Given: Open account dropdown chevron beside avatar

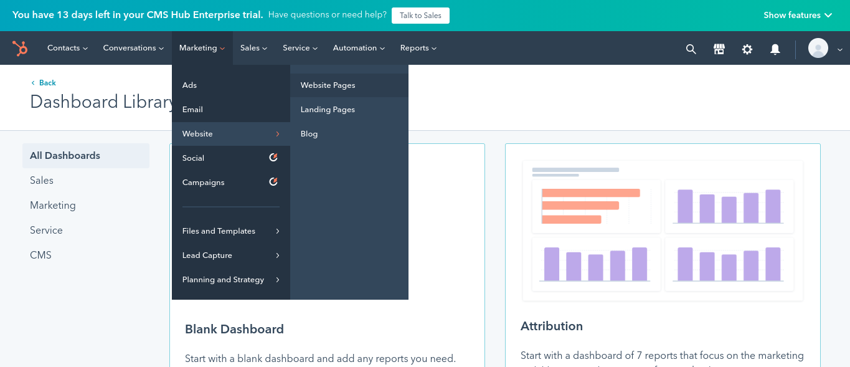Looking at the screenshot, I should tap(839, 50).
